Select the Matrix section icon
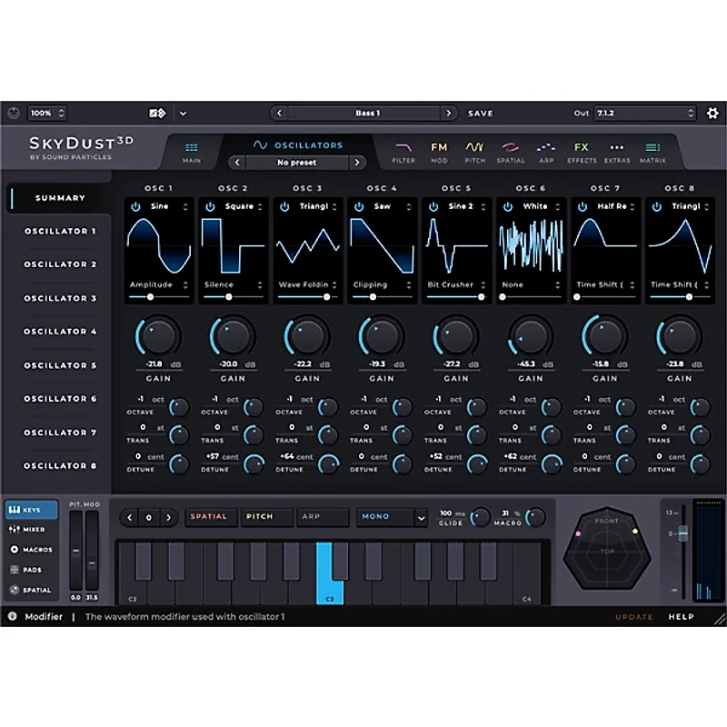Viewport: 727px width, 727px height. 653,150
